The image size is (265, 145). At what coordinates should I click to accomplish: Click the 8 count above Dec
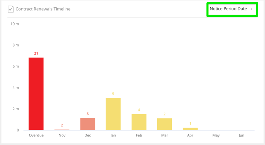pyautogui.click(x=87, y=114)
